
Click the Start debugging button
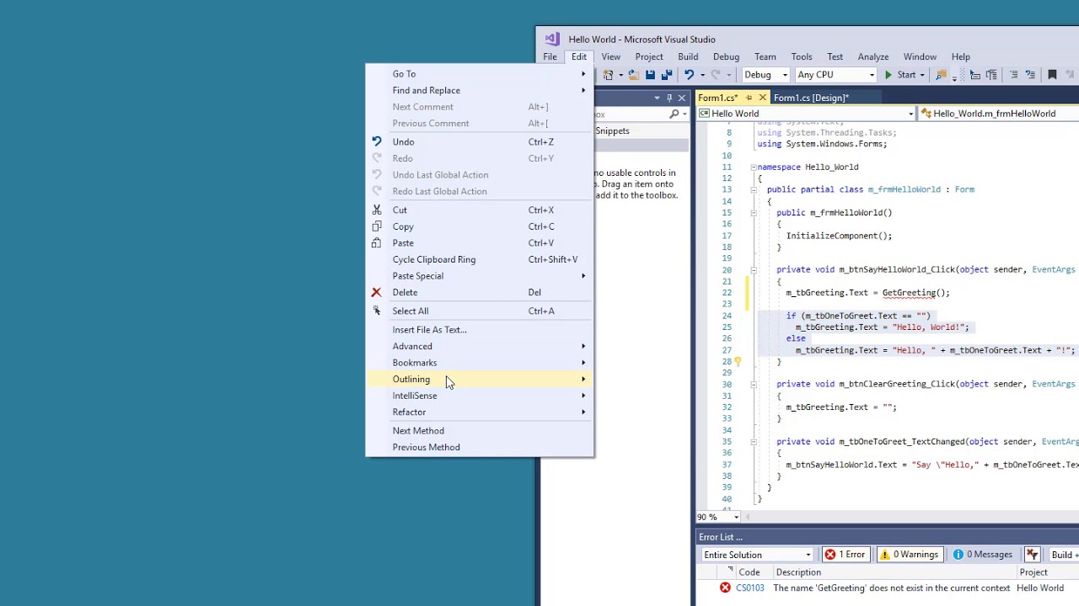click(900, 75)
